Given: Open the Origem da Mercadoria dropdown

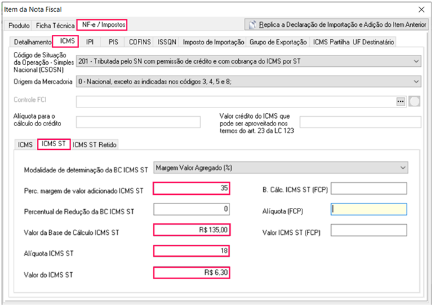Looking at the screenshot, I should [x=416, y=81].
